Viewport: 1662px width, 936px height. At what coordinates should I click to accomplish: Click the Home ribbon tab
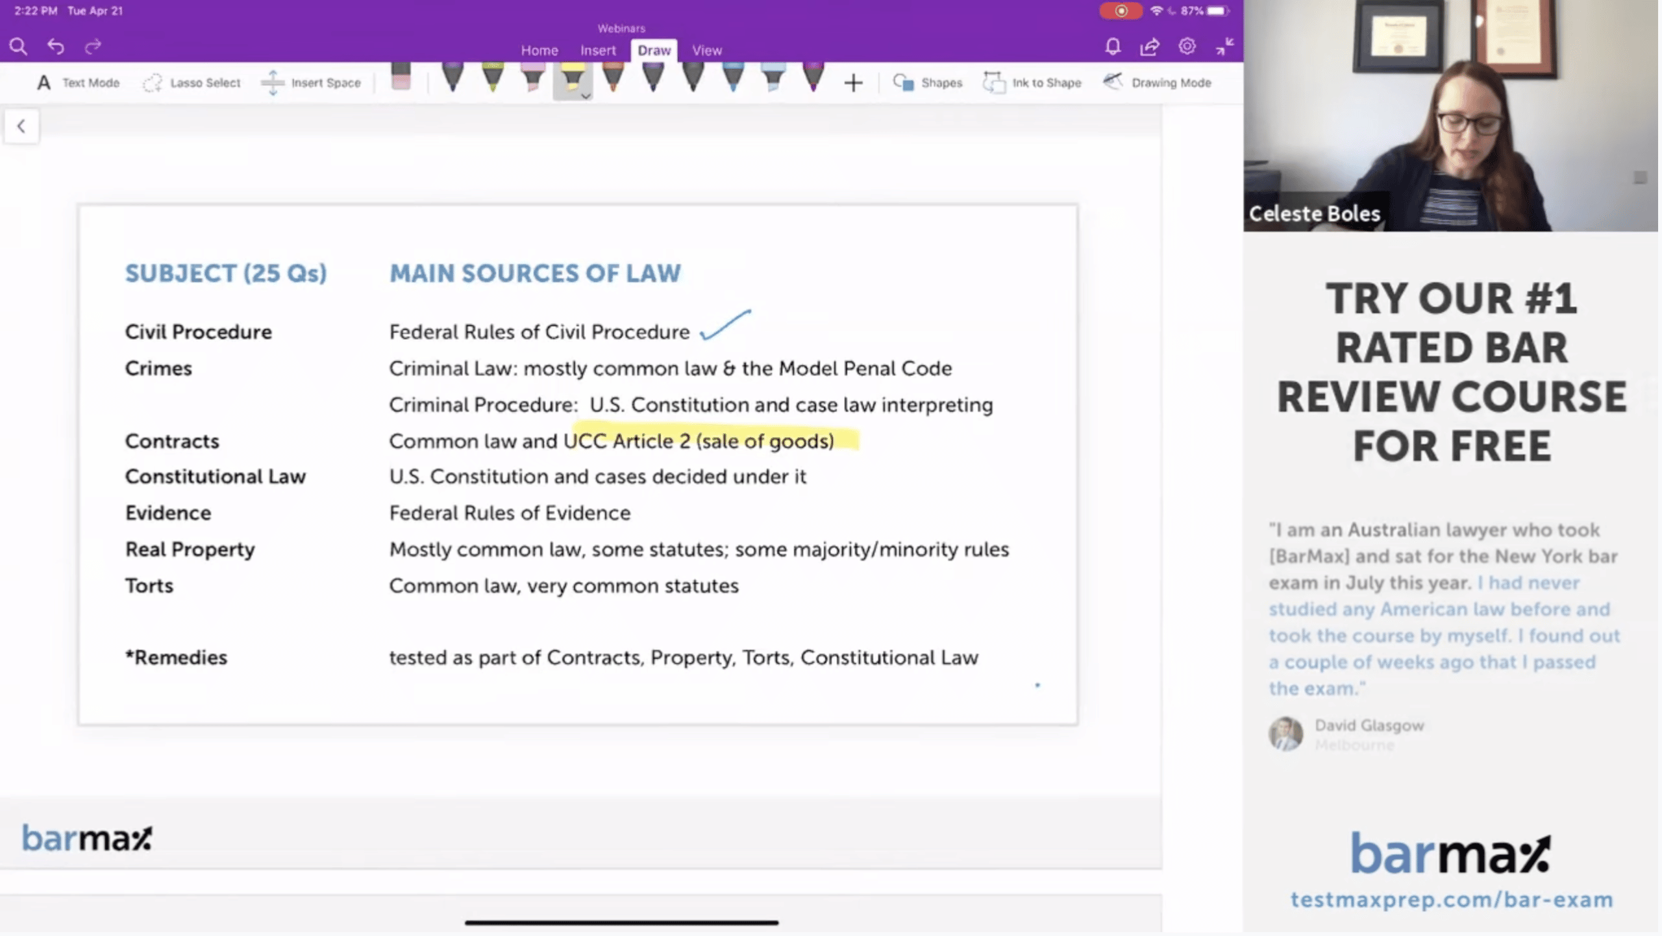[538, 50]
